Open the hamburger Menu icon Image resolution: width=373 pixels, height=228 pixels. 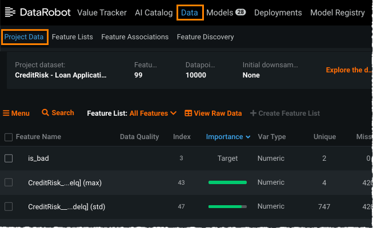click(6, 113)
